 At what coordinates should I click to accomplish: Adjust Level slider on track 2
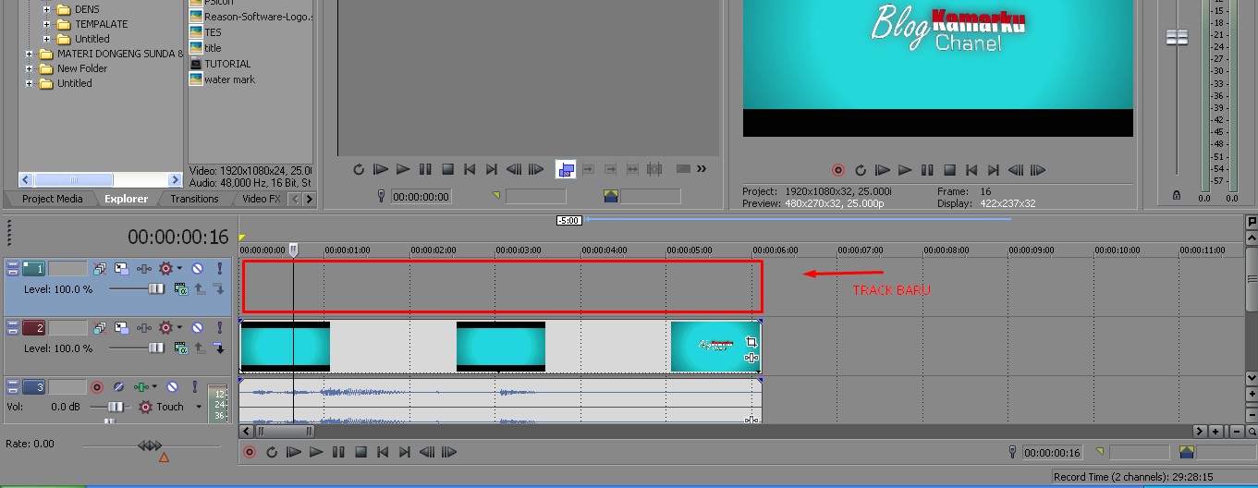(155, 348)
